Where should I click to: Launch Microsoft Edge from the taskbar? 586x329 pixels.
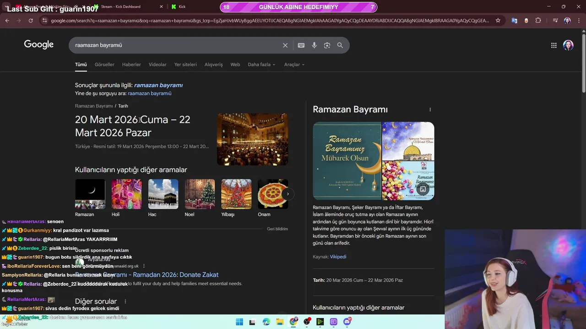[x=266, y=322]
